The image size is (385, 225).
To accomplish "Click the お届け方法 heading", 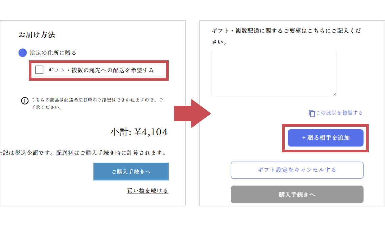I will click(37, 35).
